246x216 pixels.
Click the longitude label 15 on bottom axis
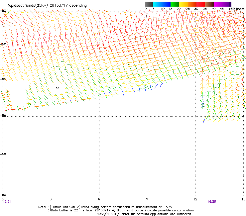click(243, 199)
